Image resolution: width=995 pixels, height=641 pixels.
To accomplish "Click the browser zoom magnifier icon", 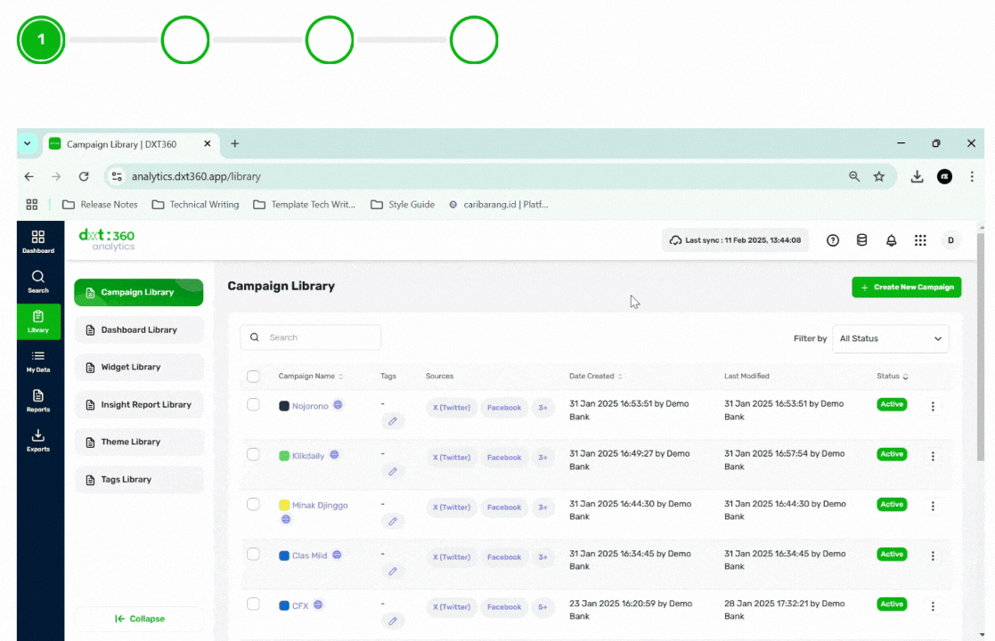I will (x=854, y=176).
